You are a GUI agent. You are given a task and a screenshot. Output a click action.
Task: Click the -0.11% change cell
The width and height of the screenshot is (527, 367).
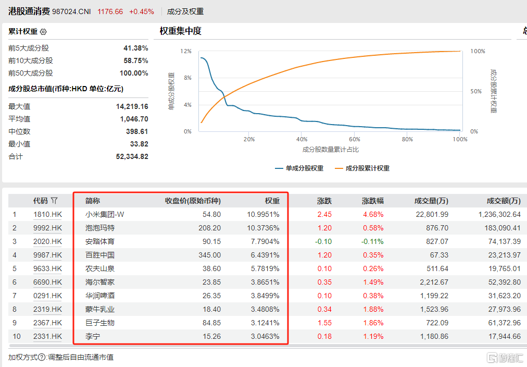[x=372, y=241]
